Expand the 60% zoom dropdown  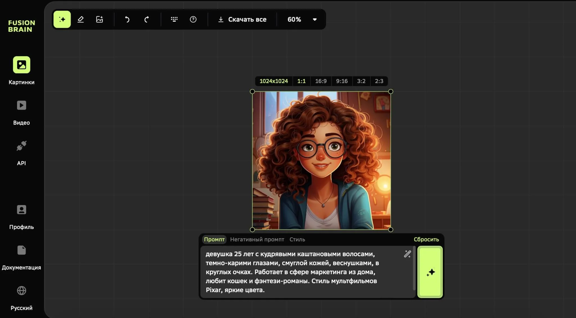coord(315,19)
